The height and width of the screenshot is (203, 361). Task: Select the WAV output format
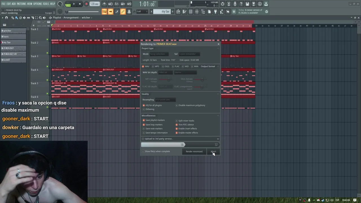pyautogui.click(x=146, y=67)
